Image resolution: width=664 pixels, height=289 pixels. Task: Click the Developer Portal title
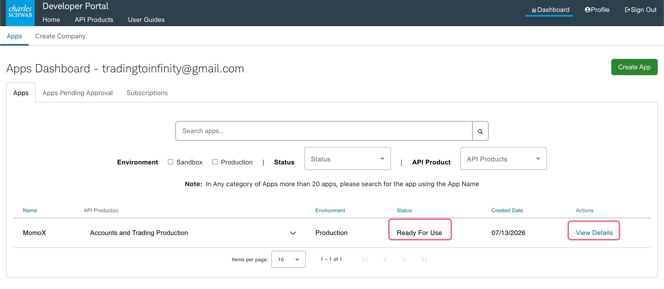75,6
